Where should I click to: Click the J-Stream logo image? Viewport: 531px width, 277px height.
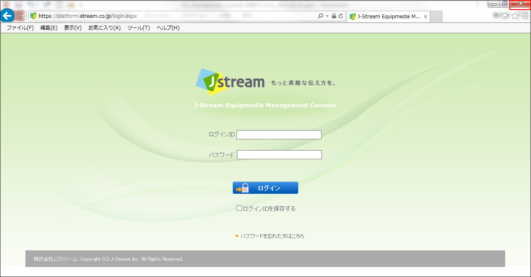pos(230,82)
